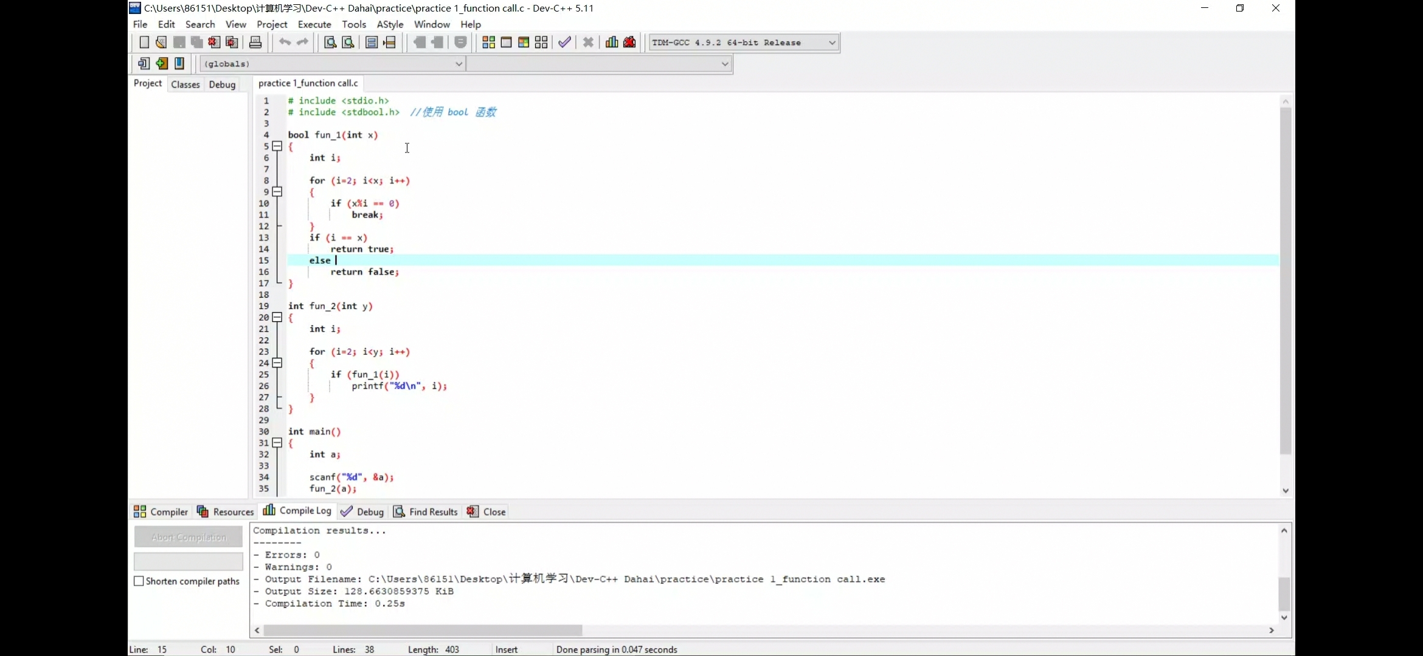Screen dimensions: 1423x656
Task: Switch to the bottom Debug tab
Action: [x=362, y=512]
